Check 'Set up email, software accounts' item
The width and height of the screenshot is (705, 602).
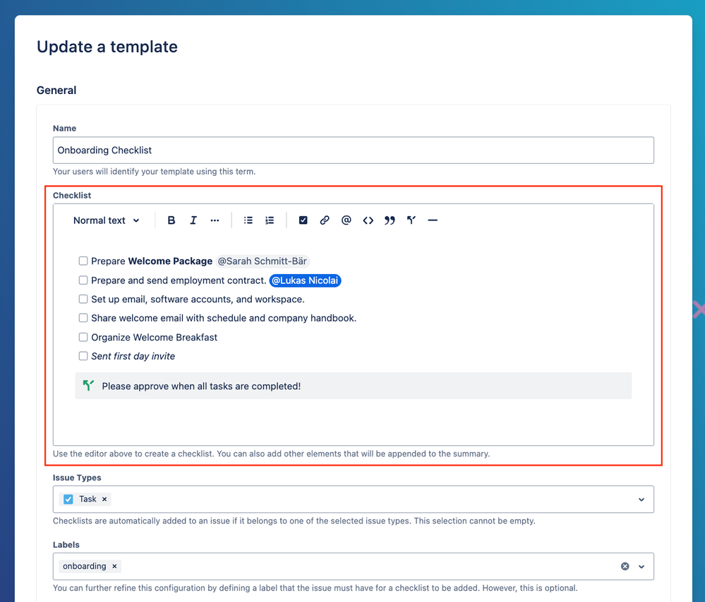click(x=83, y=299)
